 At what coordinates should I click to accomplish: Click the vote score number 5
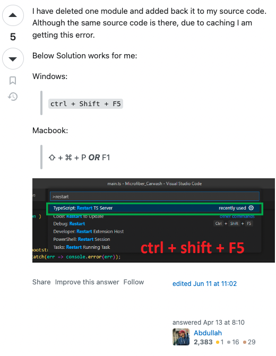pos(13,37)
